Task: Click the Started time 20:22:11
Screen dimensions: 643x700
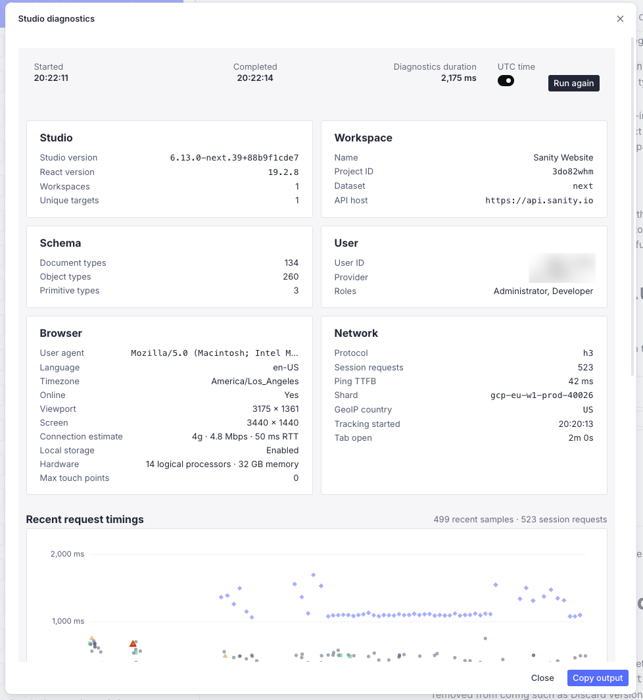Action: click(51, 78)
